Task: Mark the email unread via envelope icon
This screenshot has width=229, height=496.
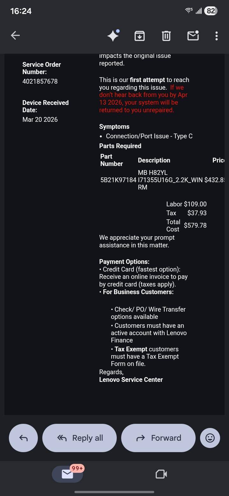Action: [x=193, y=36]
